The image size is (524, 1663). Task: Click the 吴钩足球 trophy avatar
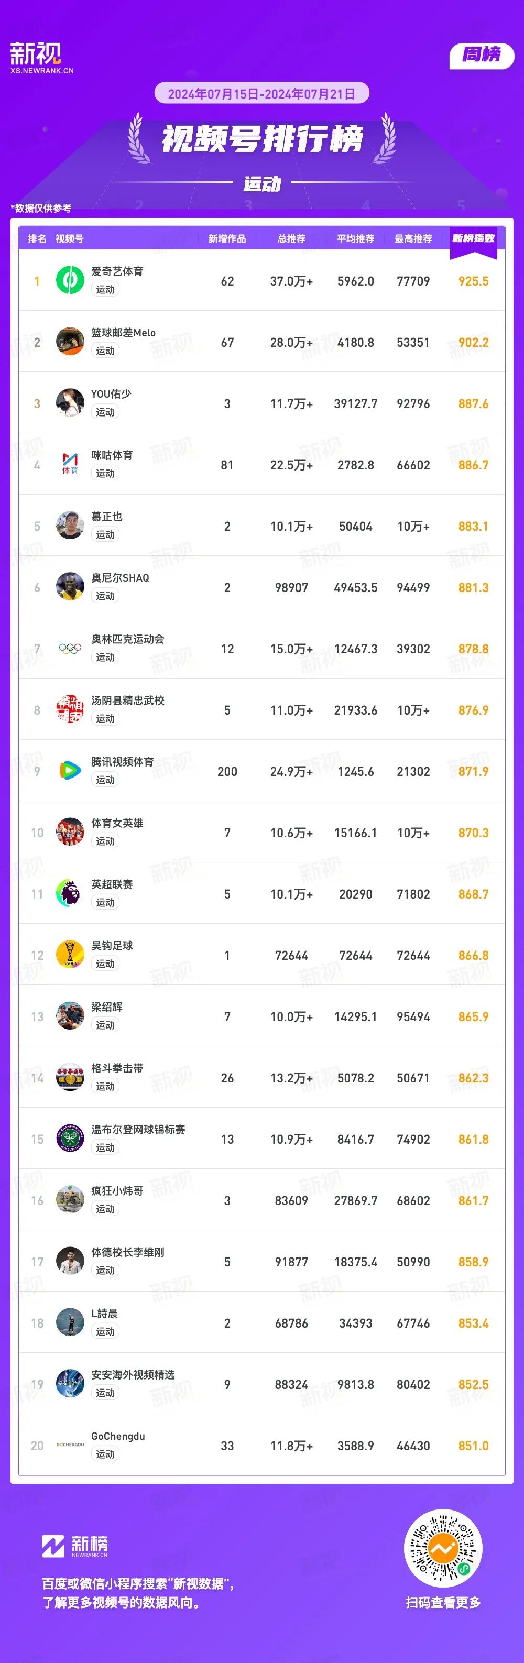coord(70,955)
